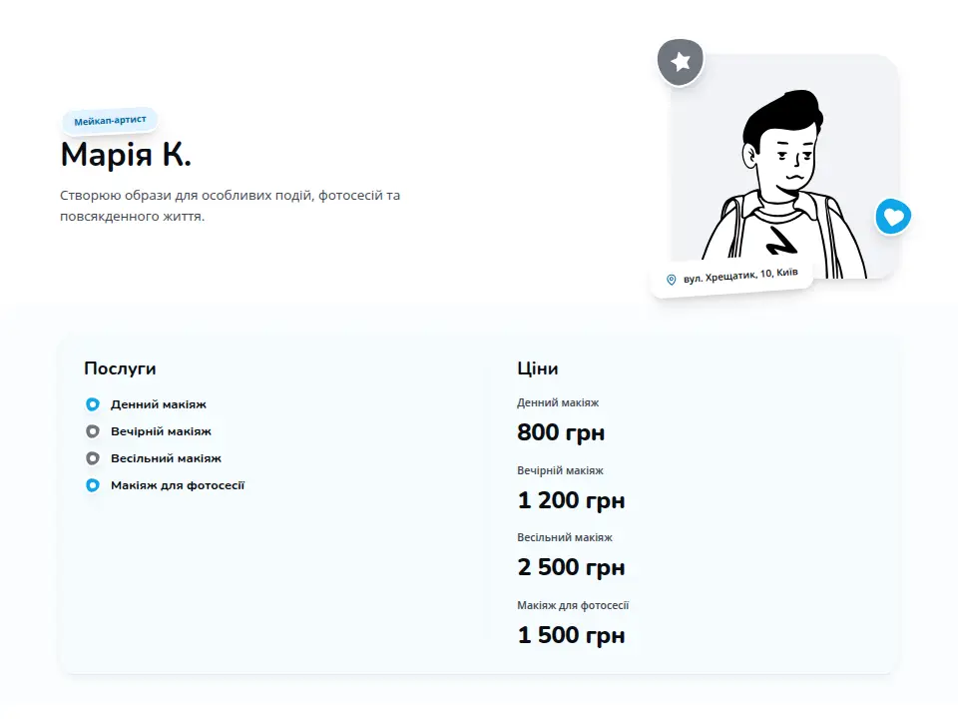The image size is (958, 719).
Task: Select the Весільний макіяж bullet marker
Action: (x=92, y=458)
